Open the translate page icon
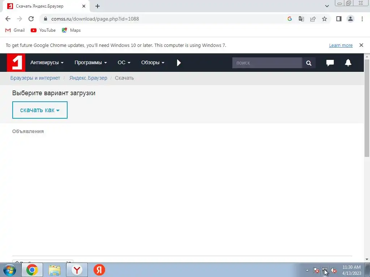The image size is (370, 277). pos(301,19)
